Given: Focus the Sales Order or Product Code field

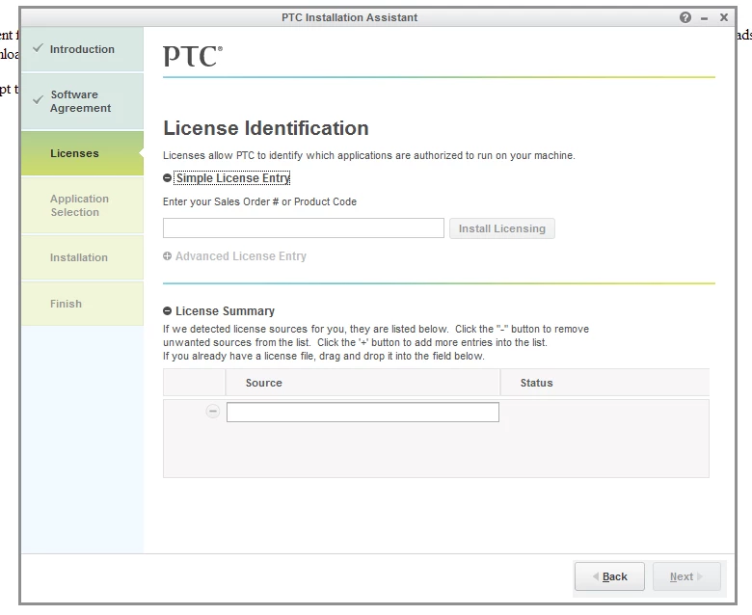Looking at the screenshot, I should click(304, 228).
